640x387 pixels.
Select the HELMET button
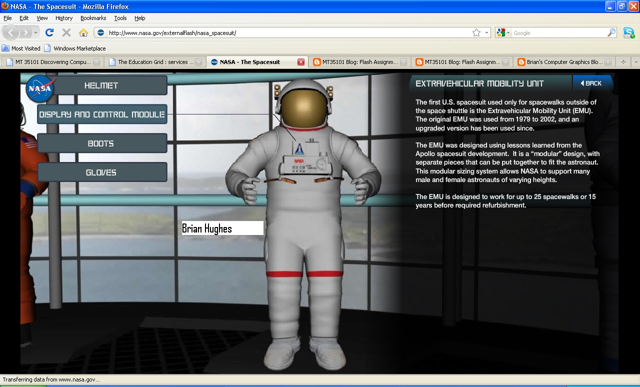(101, 85)
